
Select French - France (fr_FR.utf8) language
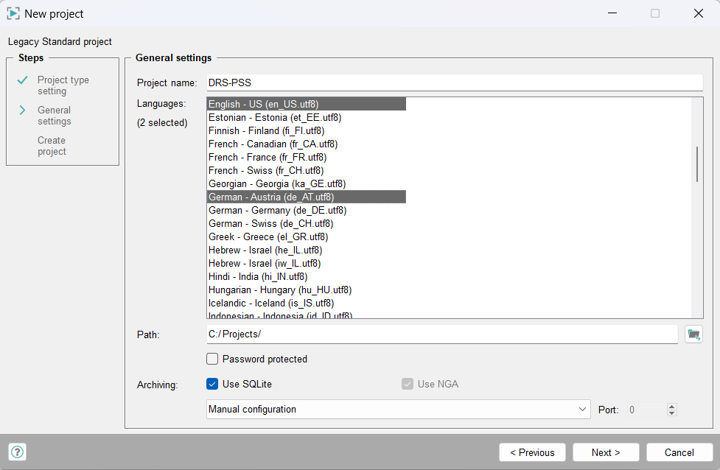pos(268,158)
